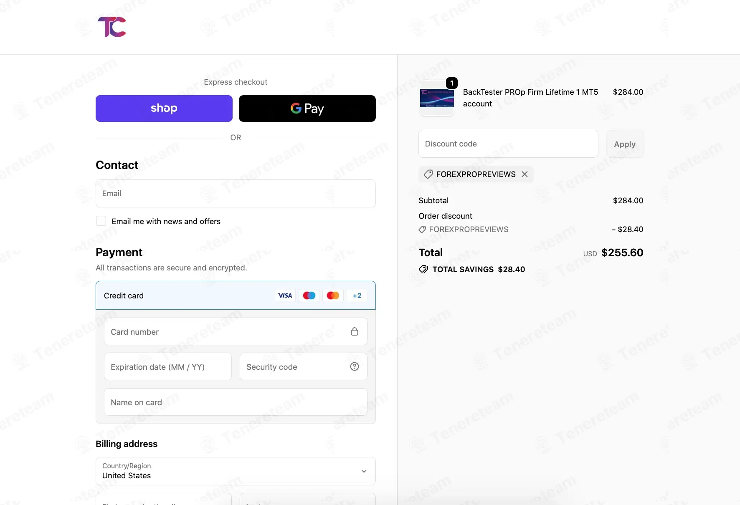Click the BackTester product thumbnail
The width and height of the screenshot is (740, 505).
437,98
